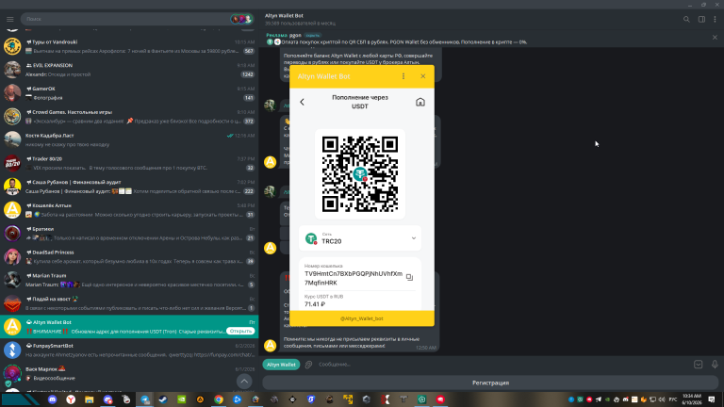Hide the ad via the скрыть label

click(x=313, y=35)
